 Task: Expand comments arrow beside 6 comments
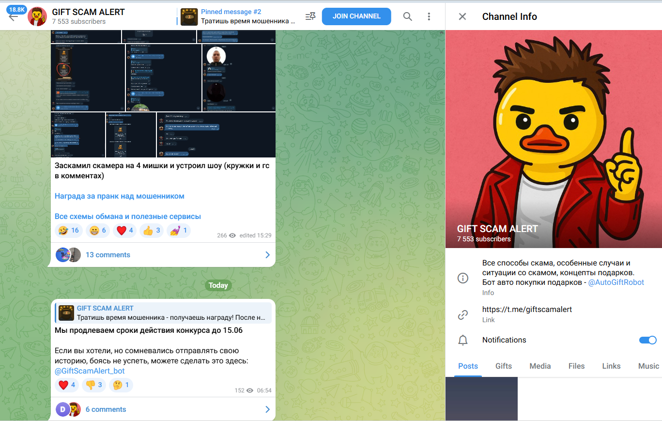coord(267,409)
